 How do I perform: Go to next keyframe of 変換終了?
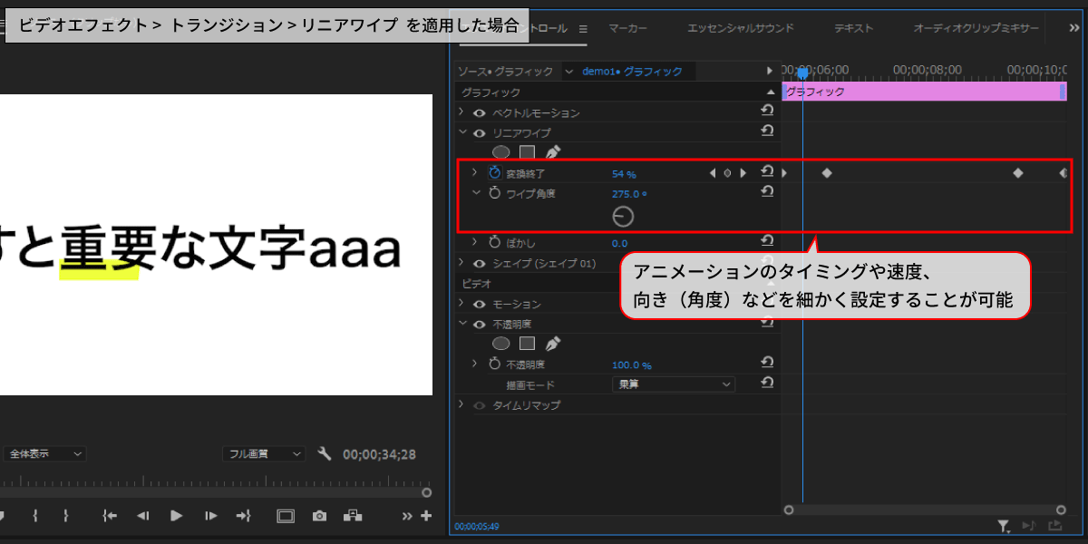pos(743,172)
